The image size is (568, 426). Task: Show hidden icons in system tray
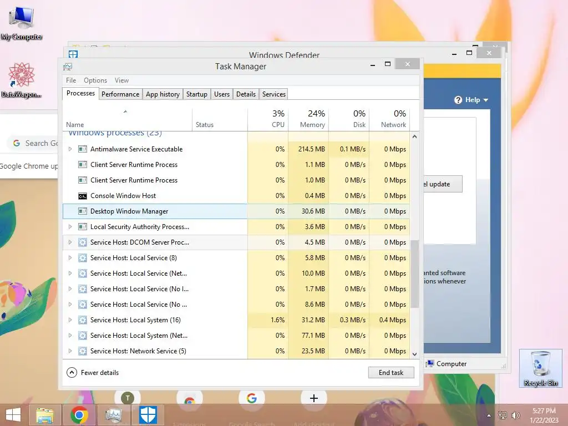[489, 415]
